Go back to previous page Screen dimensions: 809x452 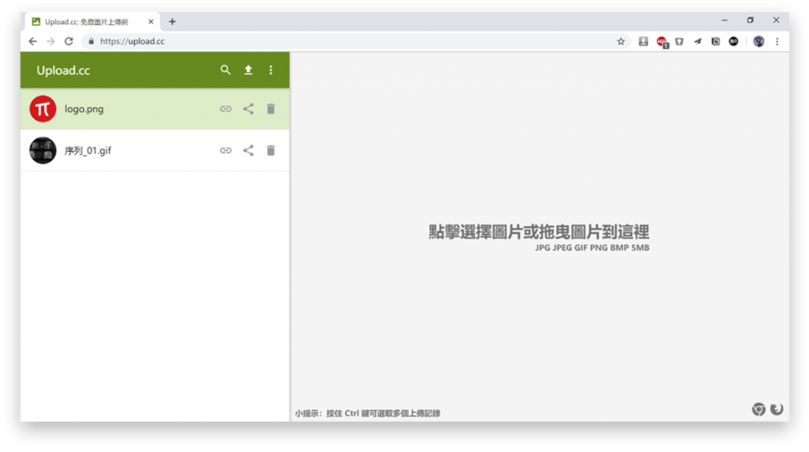(x=32, y=41)
